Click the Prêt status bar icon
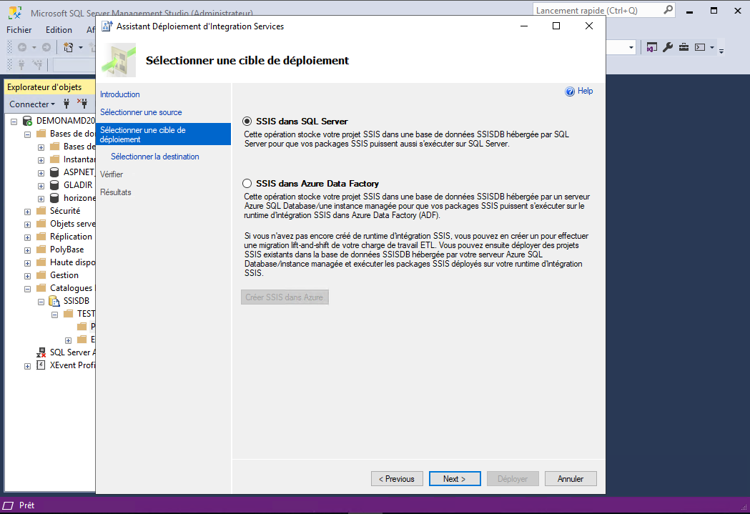This screenshot has width=750, height=514. point(8,505)
